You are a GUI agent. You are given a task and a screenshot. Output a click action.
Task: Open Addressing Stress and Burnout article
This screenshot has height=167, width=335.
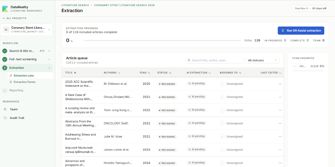pos(80,137)
